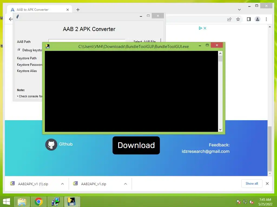Viewport: 277px width, 207px height.
Task: Click the feather icon in converter window
Action: (18, 17)
